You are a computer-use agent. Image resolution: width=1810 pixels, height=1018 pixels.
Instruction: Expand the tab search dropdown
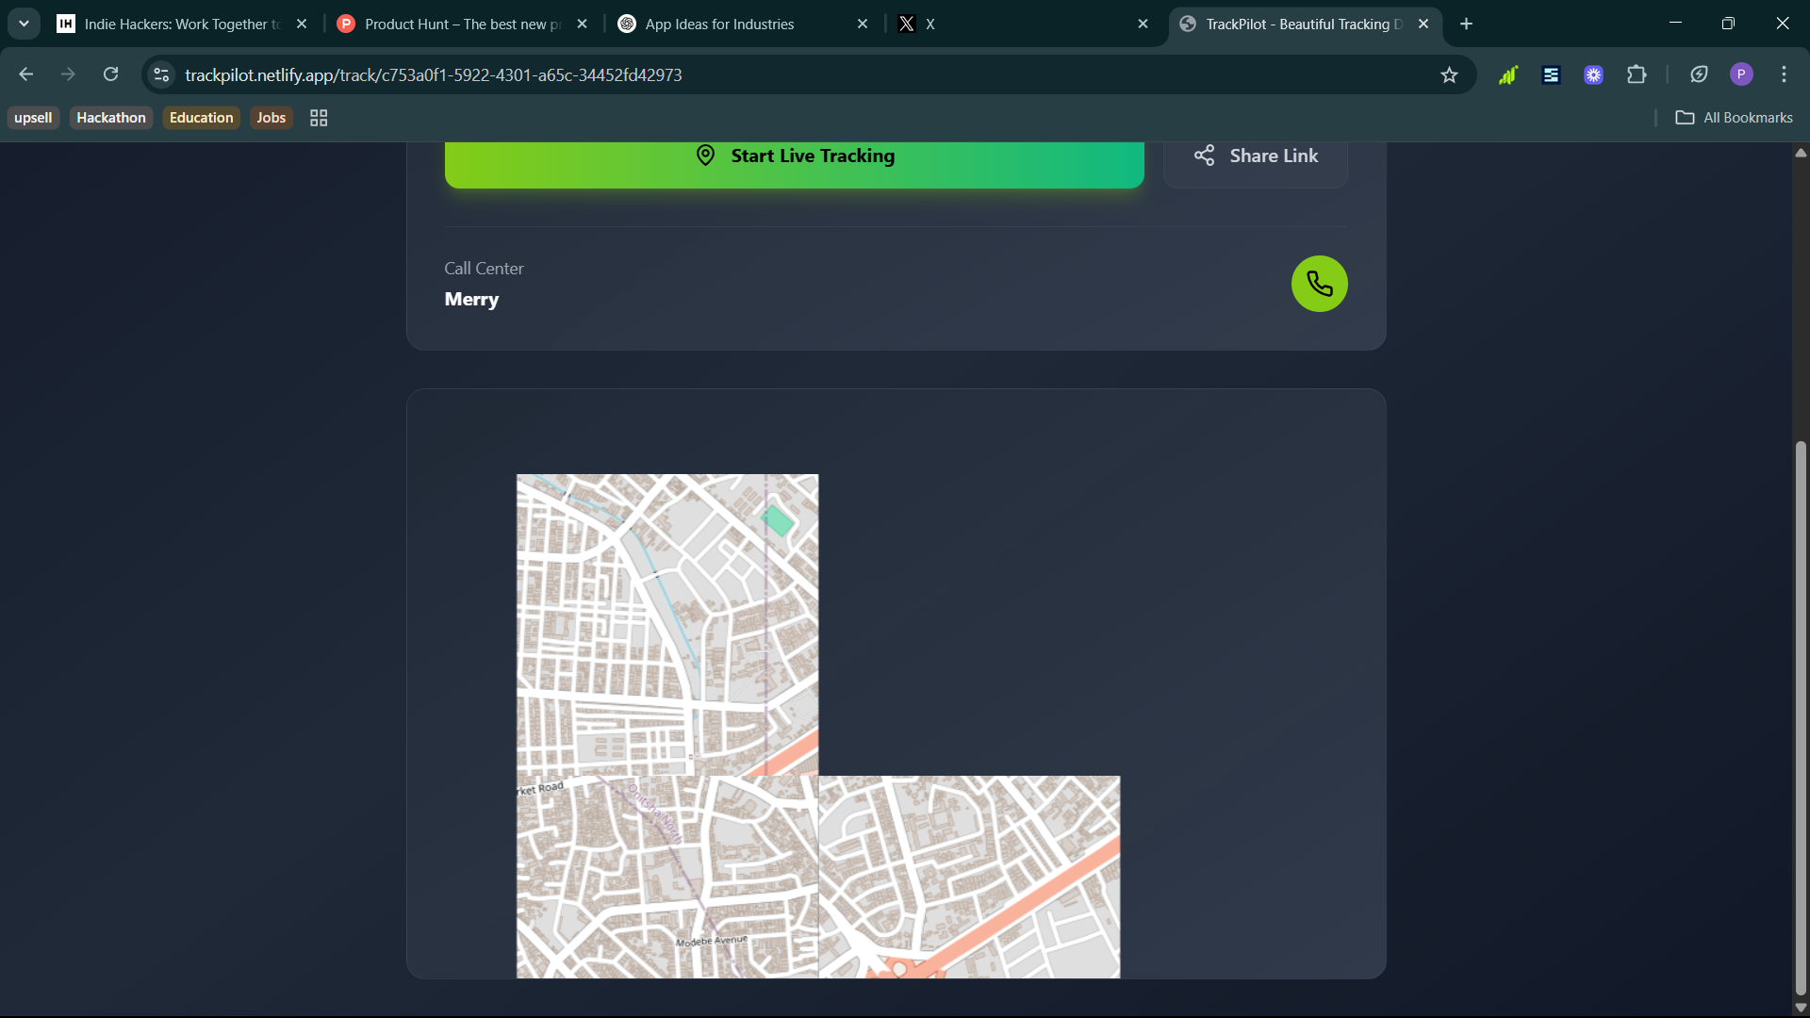(x=24, y=24)
